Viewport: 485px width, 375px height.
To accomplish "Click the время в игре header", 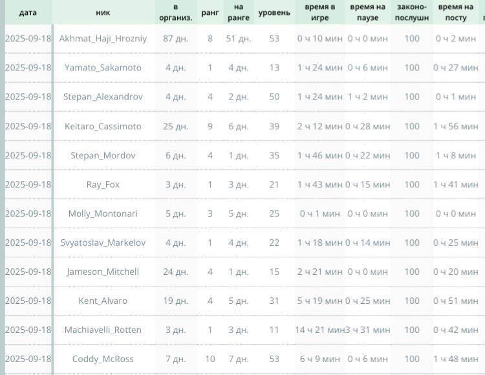I will pos(320,12).
